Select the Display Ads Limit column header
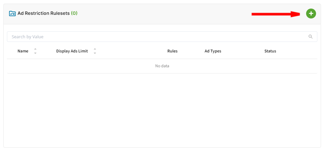Viewport: 322px width, 151px height. pos(72,51)
